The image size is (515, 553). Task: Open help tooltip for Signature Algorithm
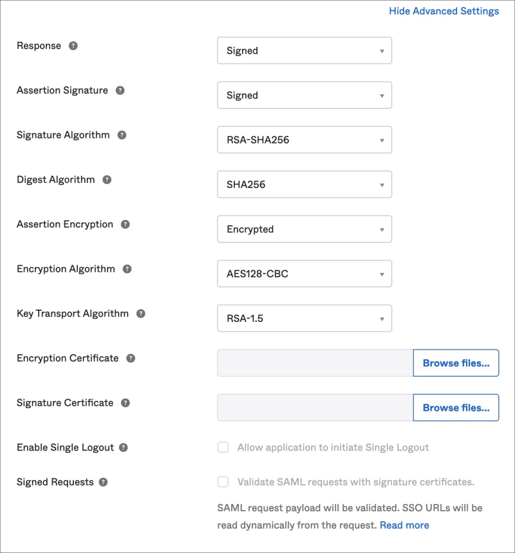click(x=122, y=135)
